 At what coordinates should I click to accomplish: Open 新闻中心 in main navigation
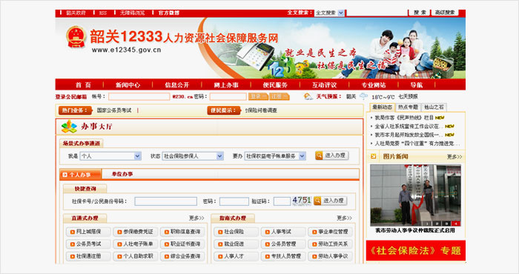pyautogui.click(x=128, y=85)
